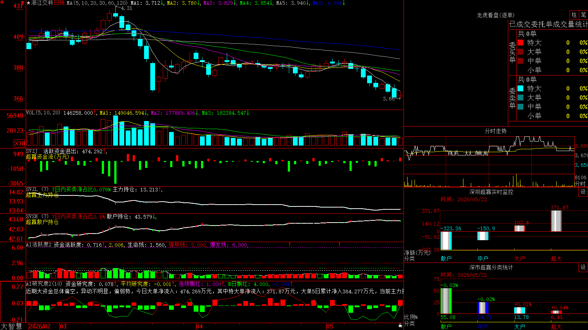Click the 4.31 high price annotation

(x=126, y=8)
